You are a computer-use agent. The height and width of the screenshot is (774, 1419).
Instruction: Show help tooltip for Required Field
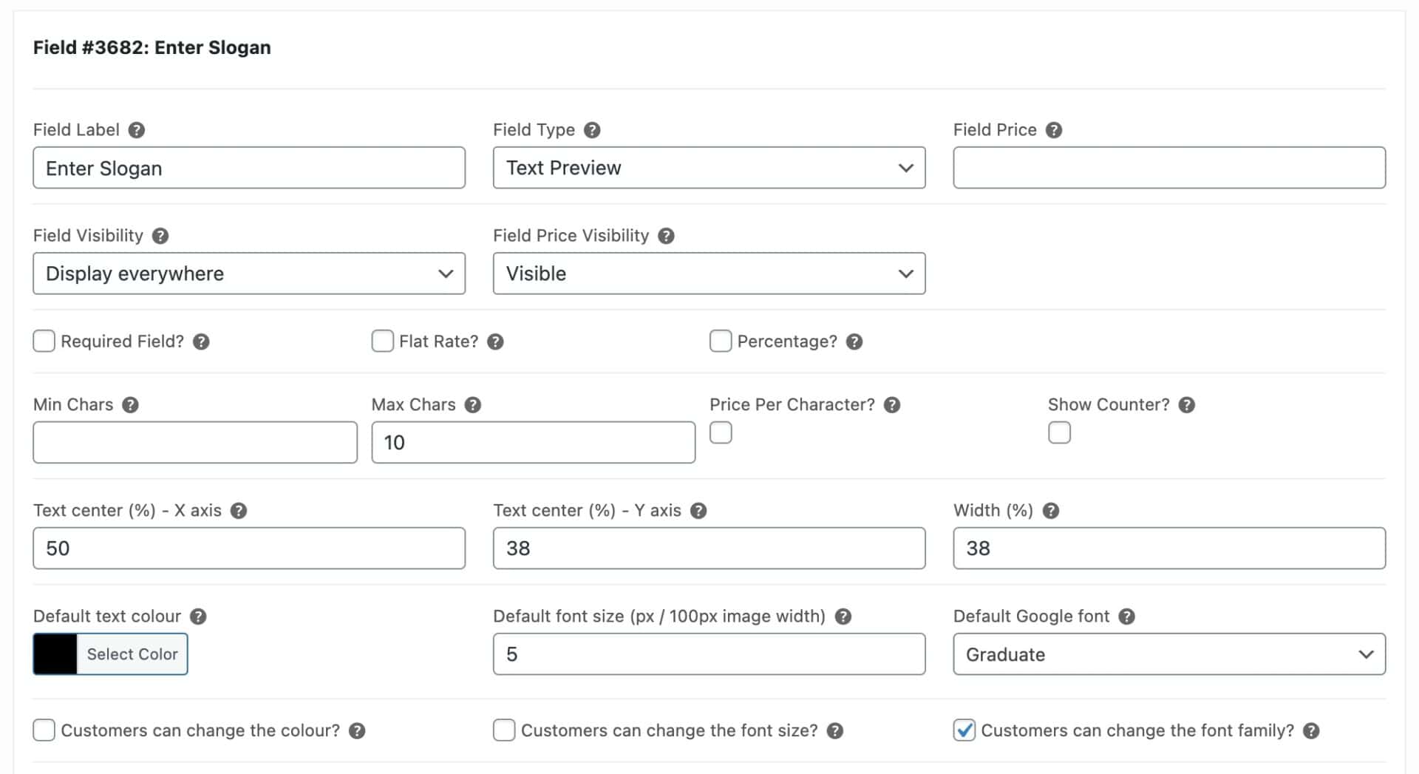pyautogui.click(x=201, y=342)
